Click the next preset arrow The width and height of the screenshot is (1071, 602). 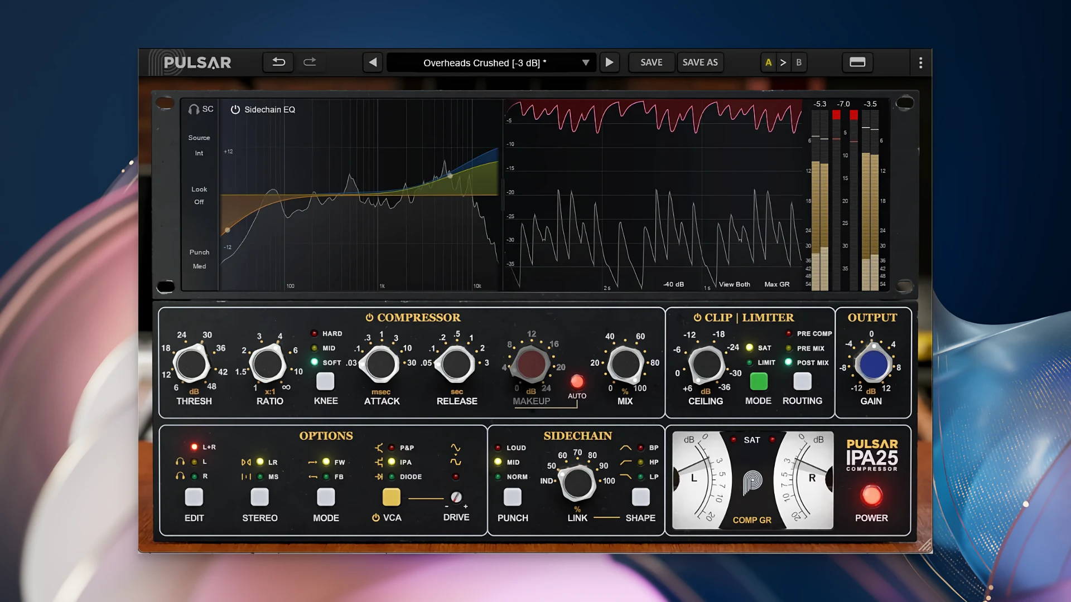click(x=609, y=62)
